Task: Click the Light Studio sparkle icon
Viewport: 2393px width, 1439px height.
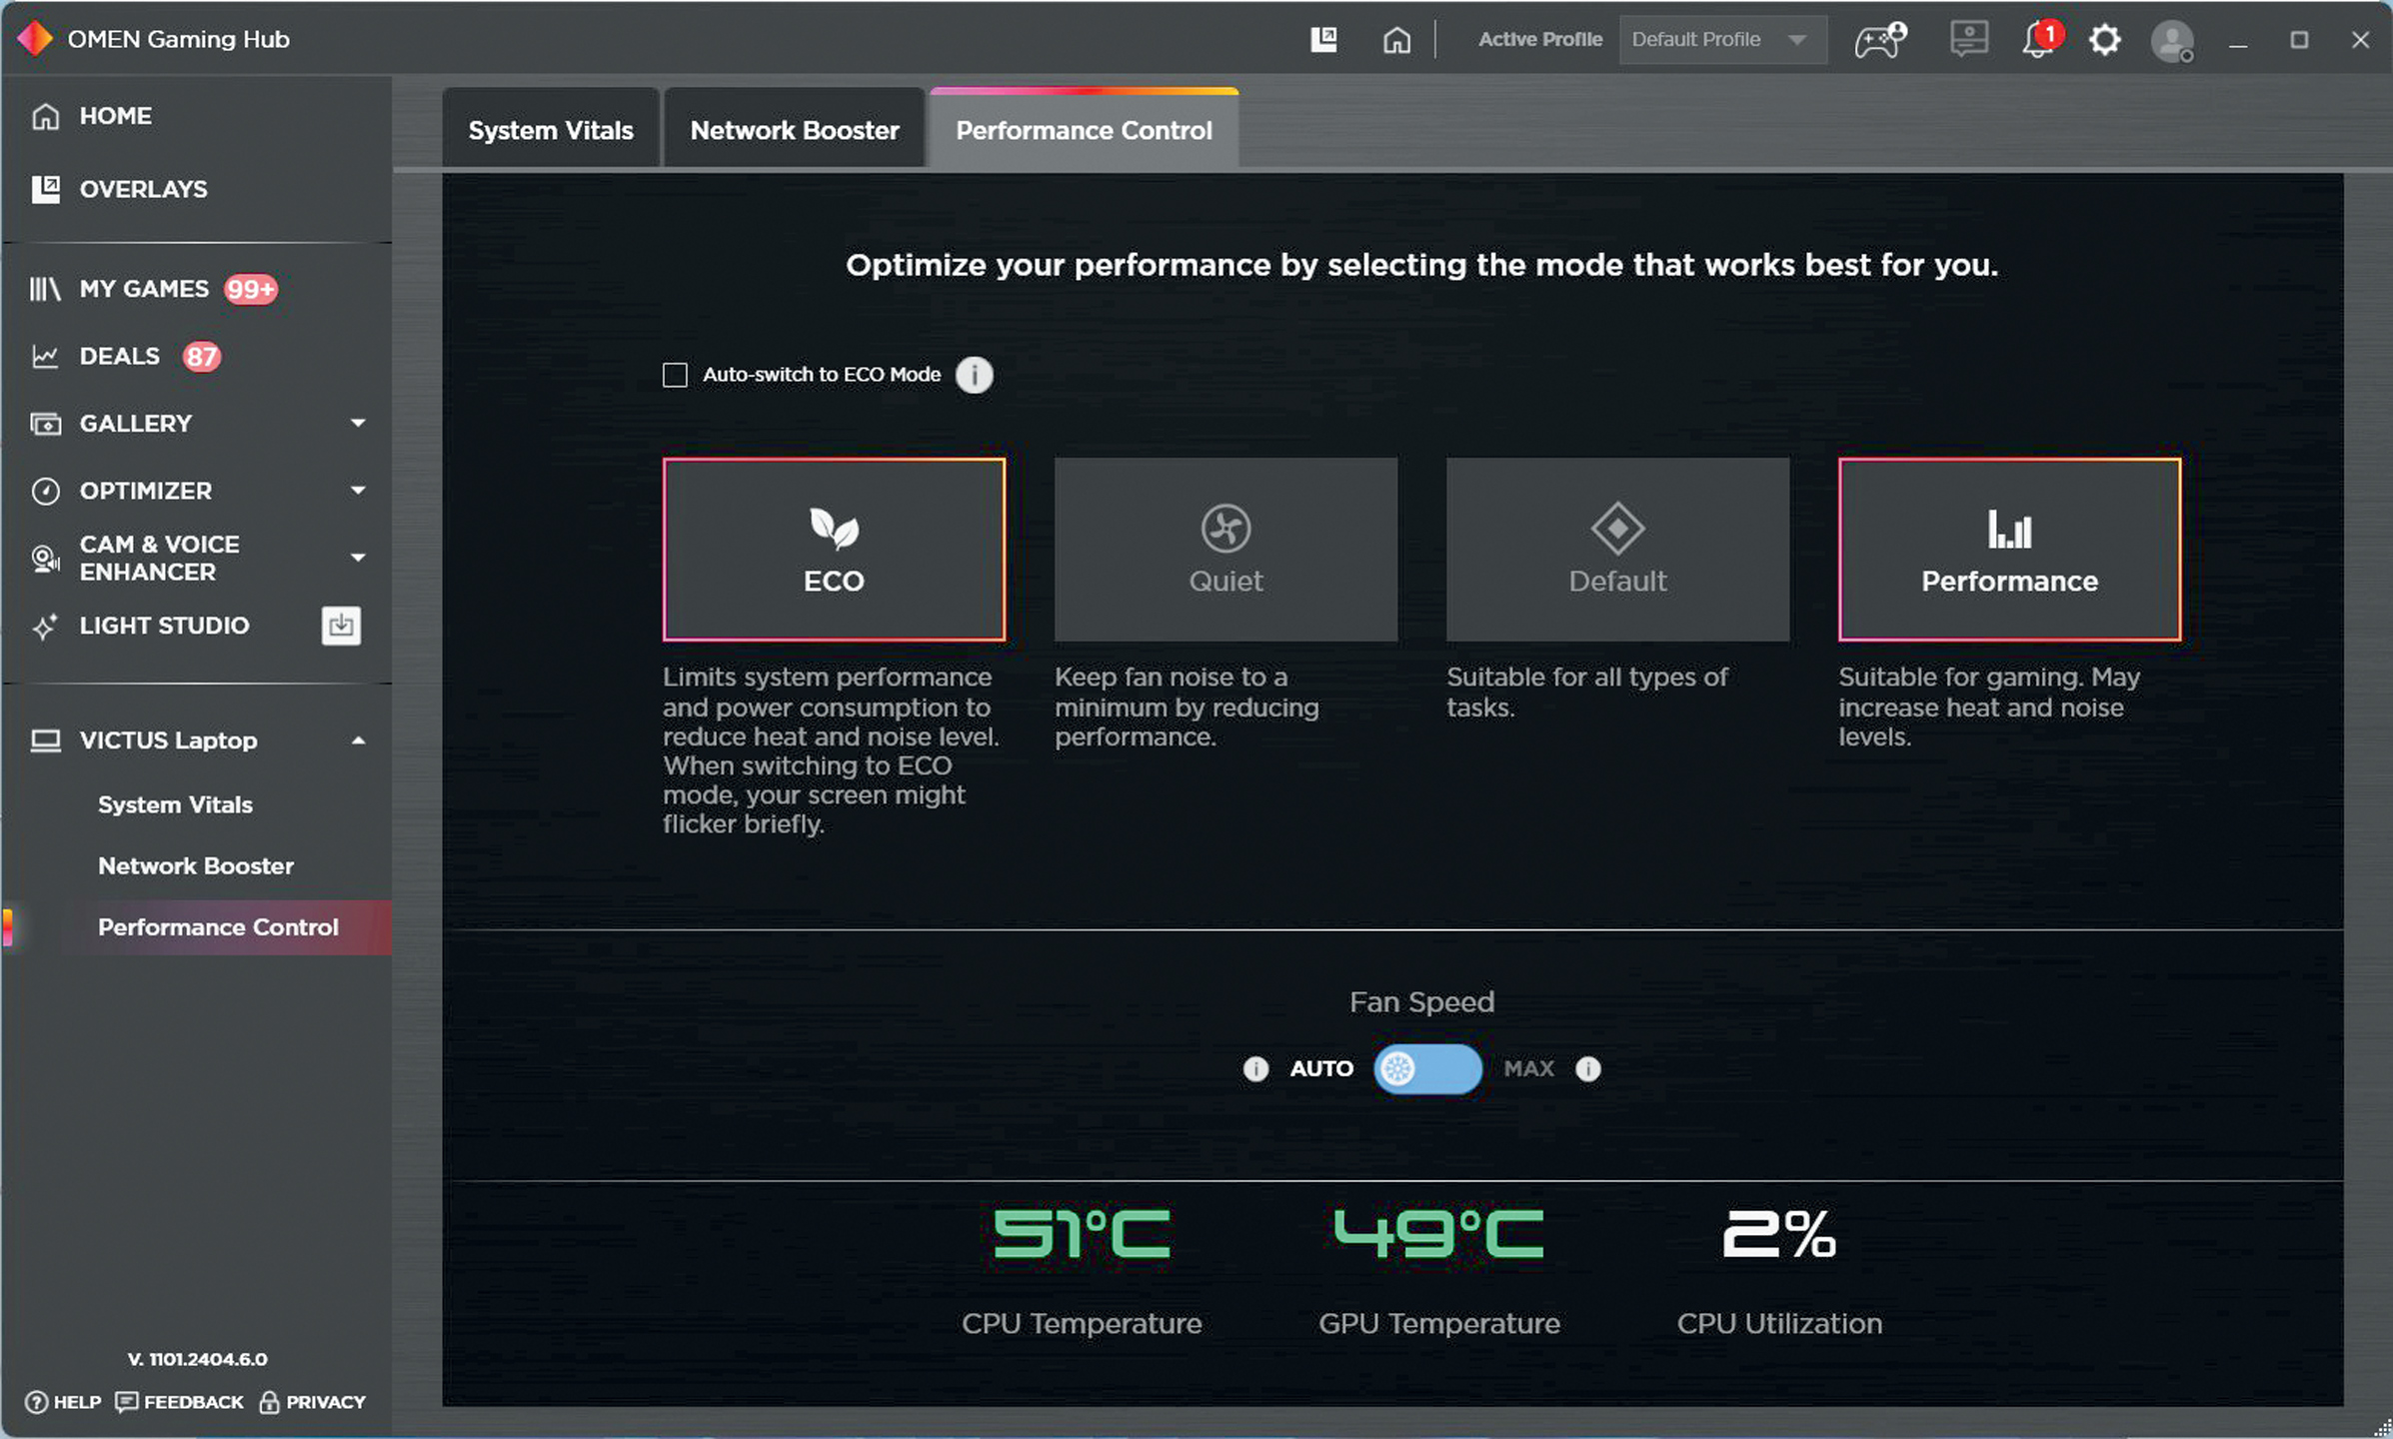Action: 45,627
